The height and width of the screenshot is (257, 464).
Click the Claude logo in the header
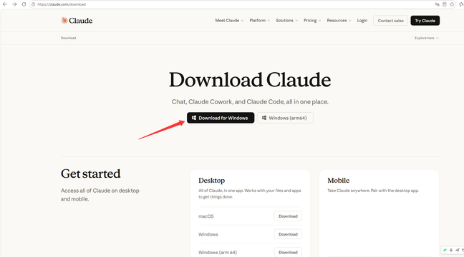[77, 21]
